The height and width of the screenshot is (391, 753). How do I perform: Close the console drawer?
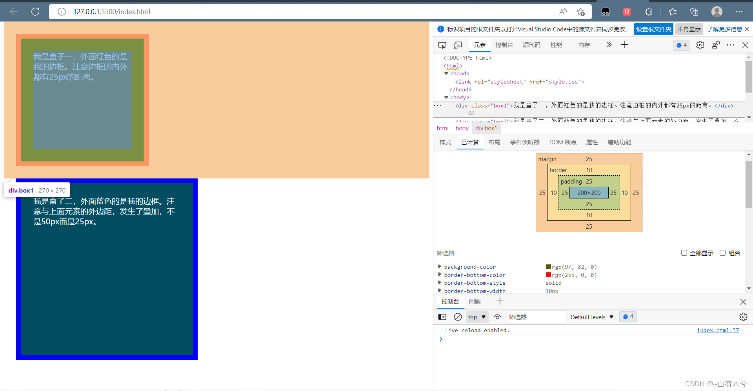[x=743, y=302]
